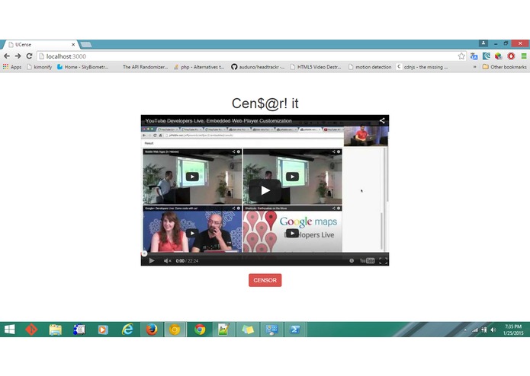This screenshot has height=376, width=530.
Task: Close the UCense tab
Action: click(x=73, y=44)
